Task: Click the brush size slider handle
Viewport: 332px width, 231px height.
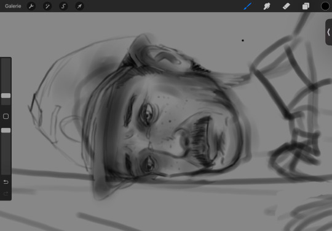Action: coord(6,96)
